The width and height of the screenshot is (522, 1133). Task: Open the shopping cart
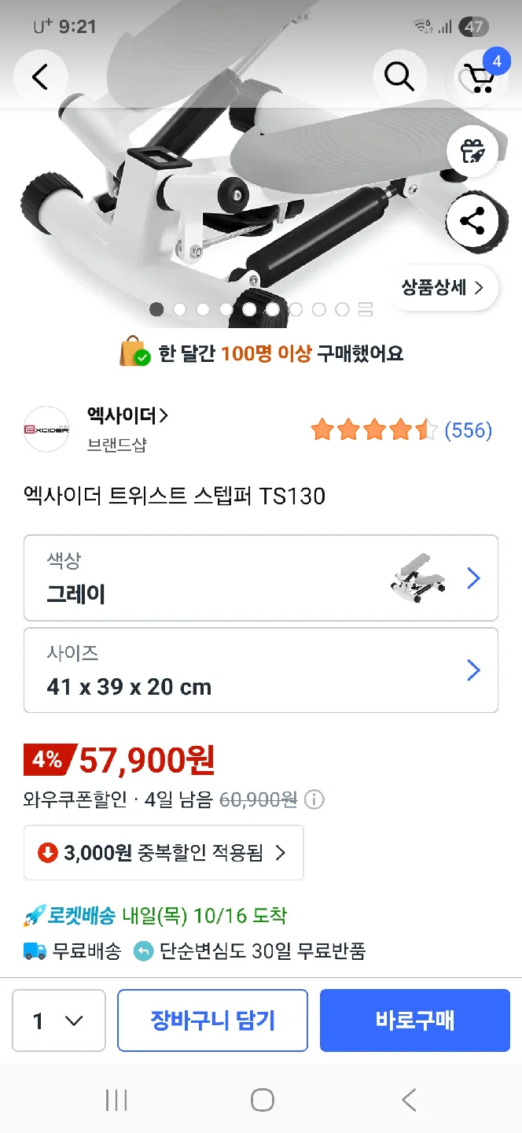(x=479, y=77)
